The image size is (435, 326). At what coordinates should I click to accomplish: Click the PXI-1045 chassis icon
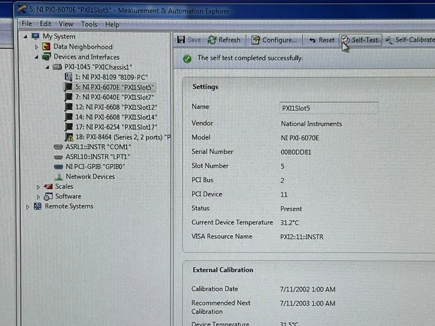coord(57,67)
